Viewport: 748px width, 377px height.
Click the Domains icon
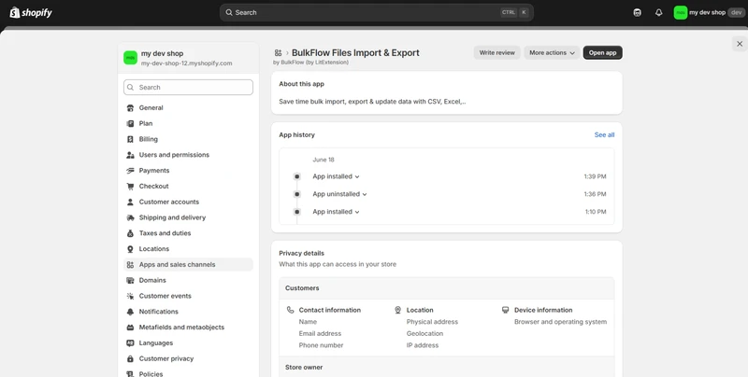(x=130, y=280)
